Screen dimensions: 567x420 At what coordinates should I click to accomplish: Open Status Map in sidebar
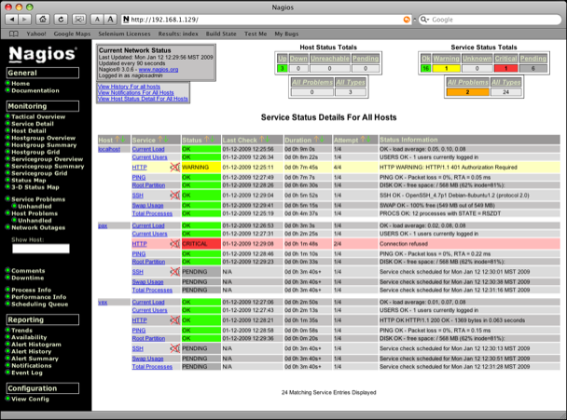[x=29, y=181]
